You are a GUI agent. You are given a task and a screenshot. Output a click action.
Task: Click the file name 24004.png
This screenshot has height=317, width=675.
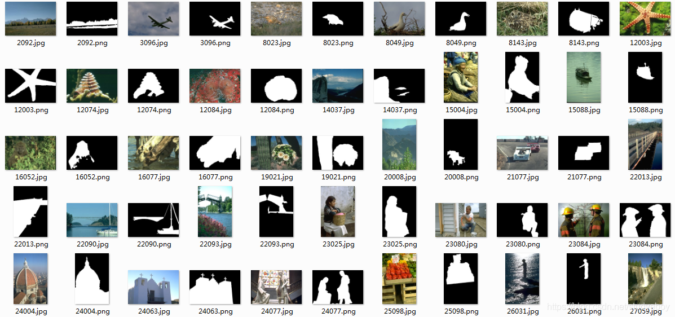pos(92,311)
